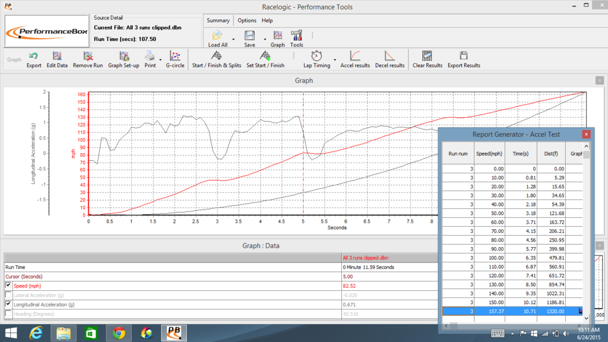Click the Graph label left of Export
The width and height of the screenshot is (608, 342).
pyautogui.click(x=14, y=60)
